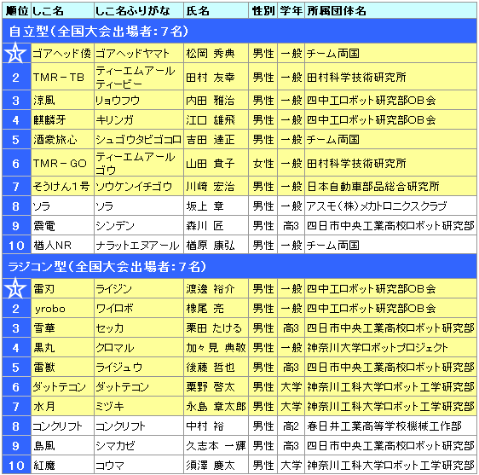Click the 水月 name cell
This screenshot has height=475, width=479.
[62, 407]
